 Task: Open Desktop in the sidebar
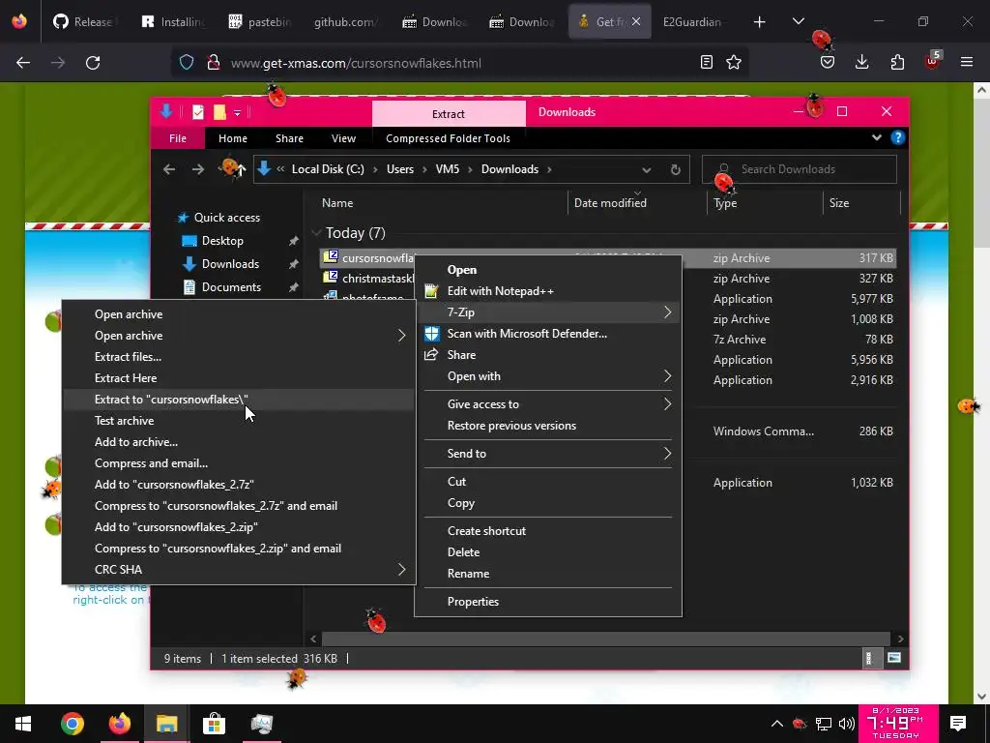[x=222, y=241]
